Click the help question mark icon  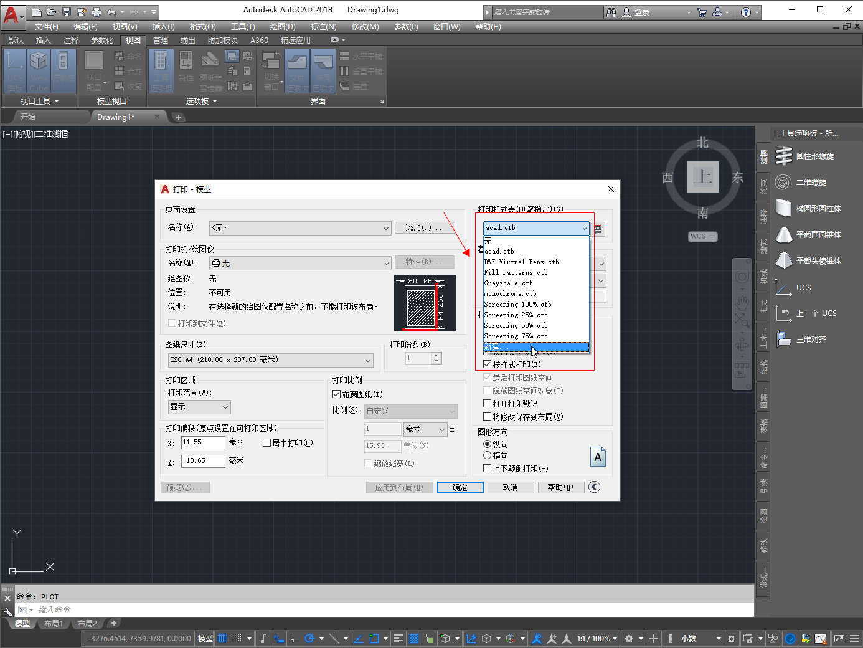(746, 12)
